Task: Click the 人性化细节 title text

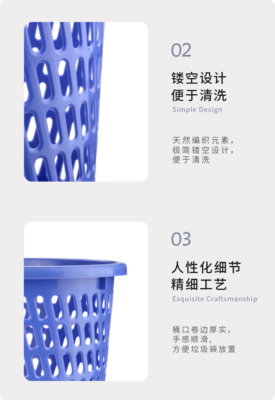Action: pyautogui.click(x=206, y=268)
